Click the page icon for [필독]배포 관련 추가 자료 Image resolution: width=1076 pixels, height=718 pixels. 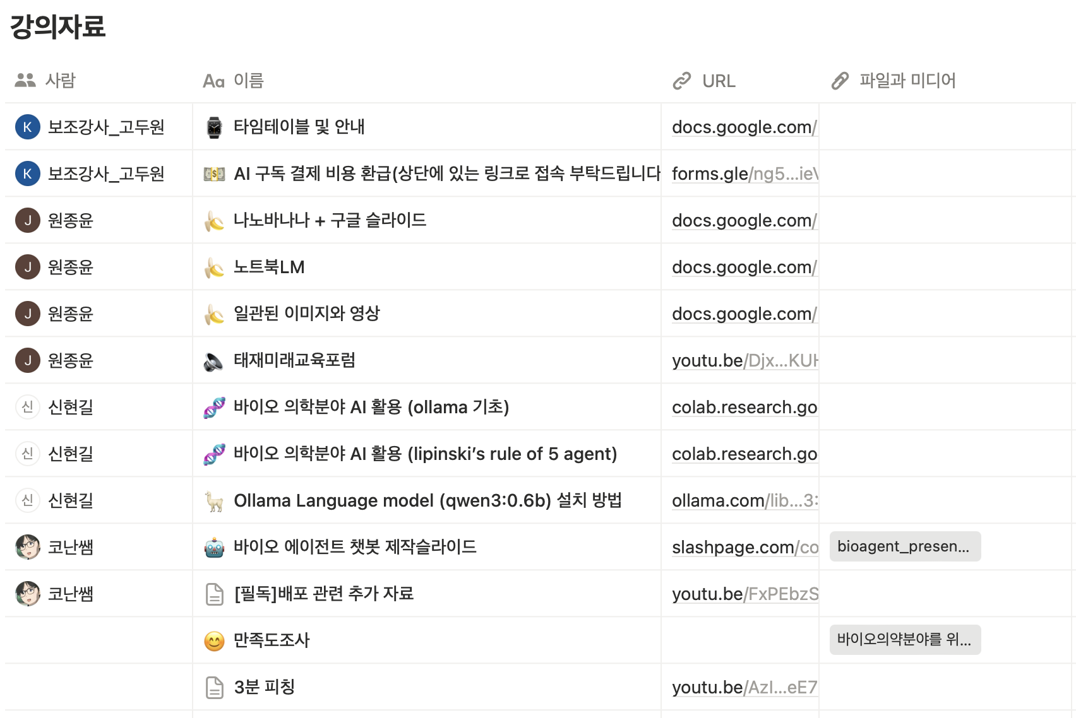[215, 594]
